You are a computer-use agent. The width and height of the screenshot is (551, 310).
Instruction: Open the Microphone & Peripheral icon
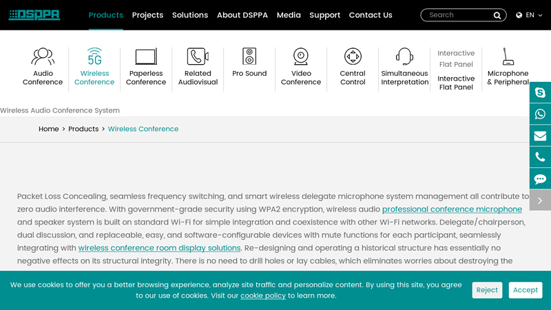tap(508, 56)
